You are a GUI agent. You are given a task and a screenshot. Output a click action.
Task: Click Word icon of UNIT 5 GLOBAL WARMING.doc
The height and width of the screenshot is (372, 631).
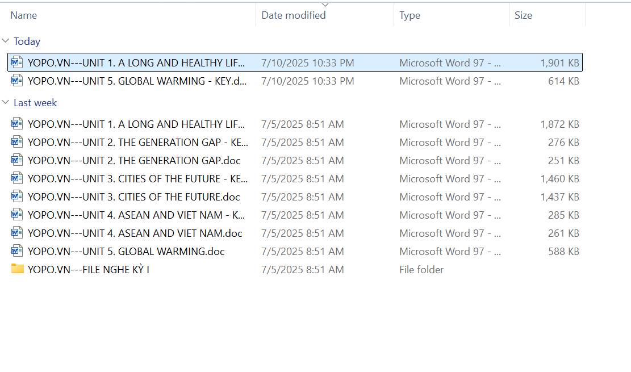(17, 252)
